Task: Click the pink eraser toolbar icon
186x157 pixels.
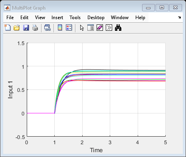Action: [x=100, y=28]
